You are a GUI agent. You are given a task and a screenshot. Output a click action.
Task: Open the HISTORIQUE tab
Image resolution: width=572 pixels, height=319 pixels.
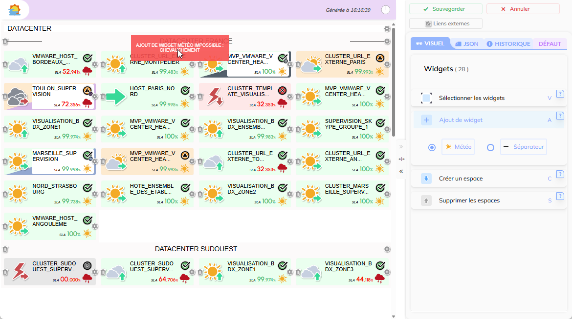pyautogui.click(x=508, y=44)
